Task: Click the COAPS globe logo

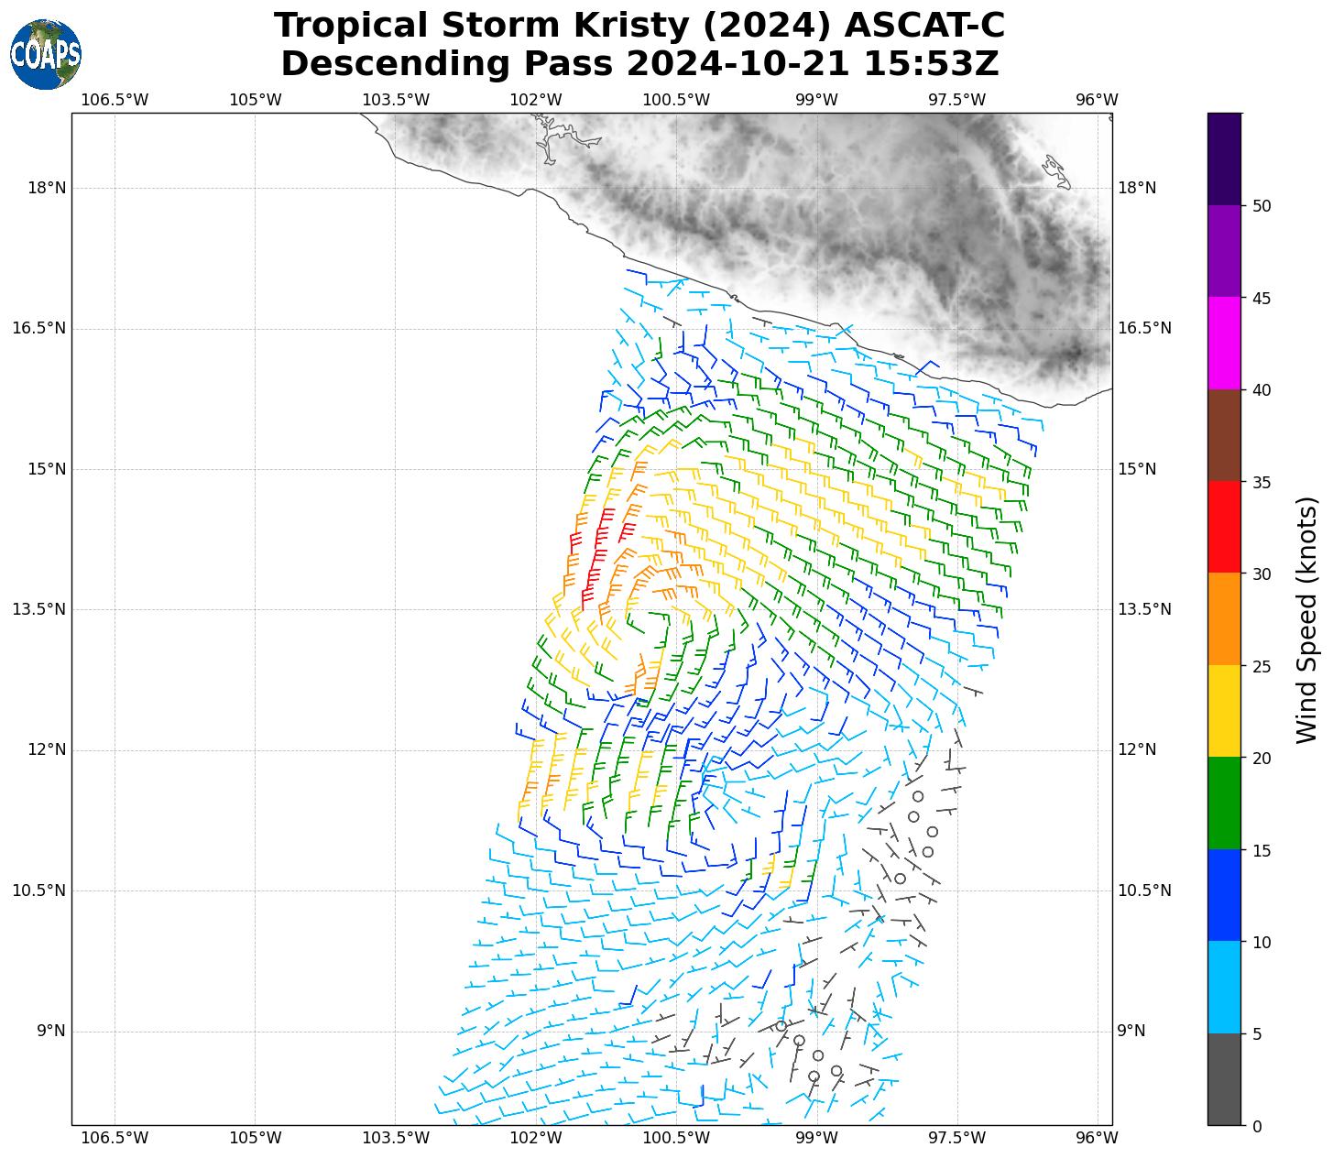Action: (x=46, y=54)
